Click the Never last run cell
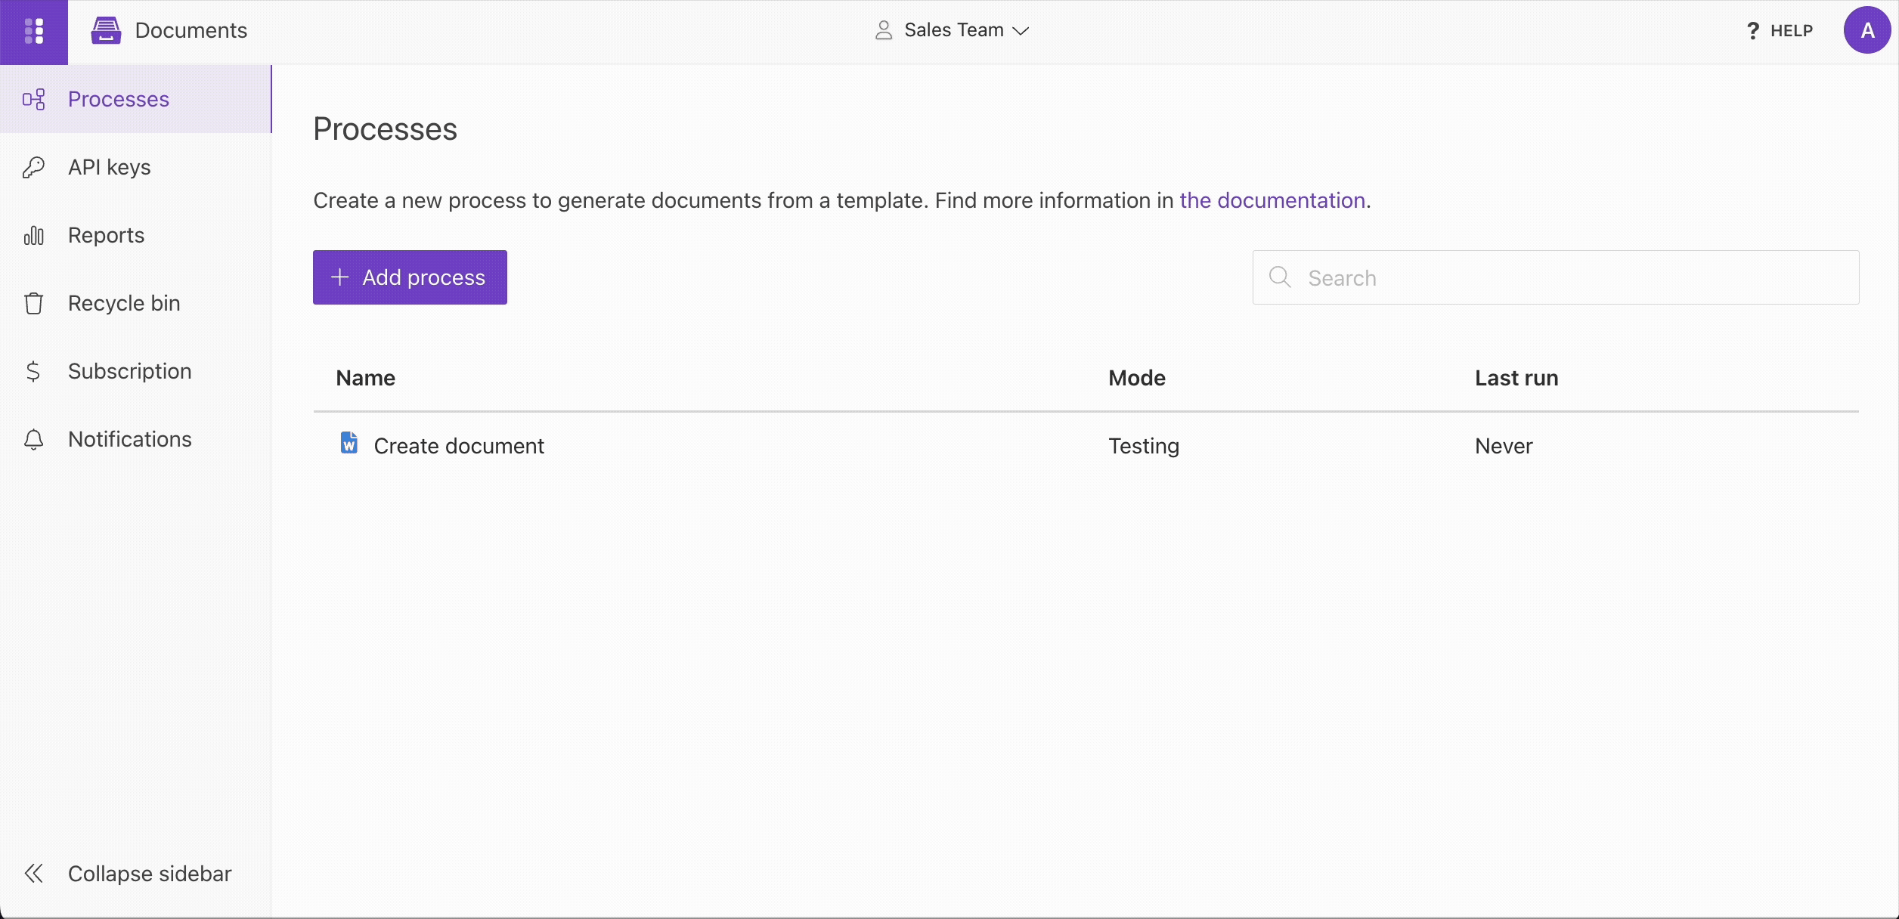Screen dimensions: 1899x919 1504,446
